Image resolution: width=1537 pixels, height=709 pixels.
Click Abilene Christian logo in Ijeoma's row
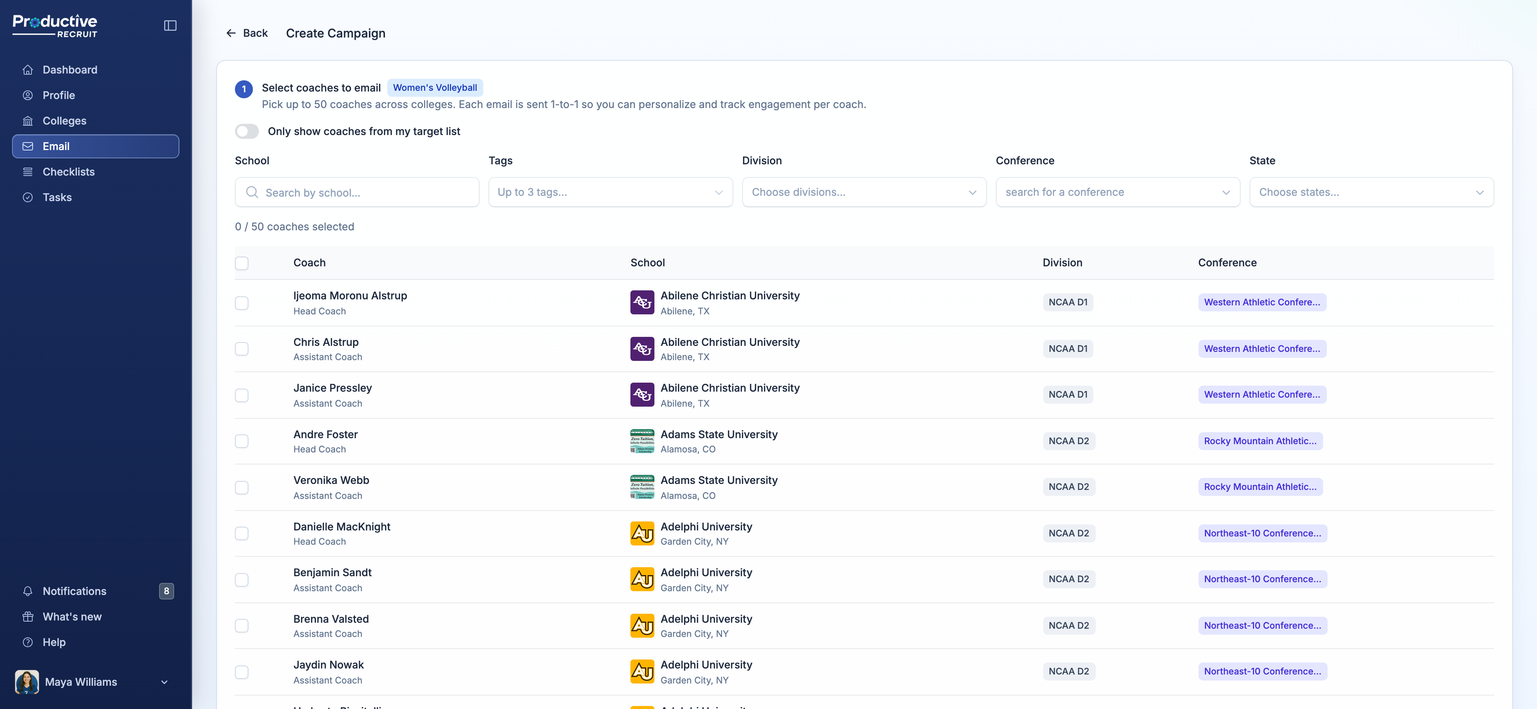[642, 302]
